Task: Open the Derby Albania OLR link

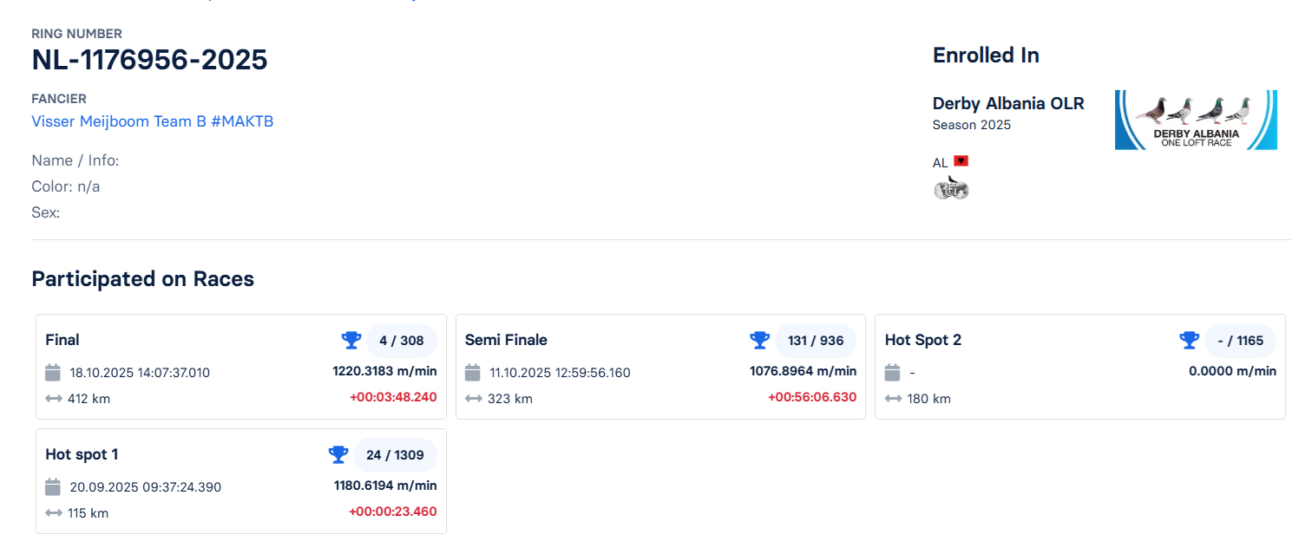Action: point(1008,103)
